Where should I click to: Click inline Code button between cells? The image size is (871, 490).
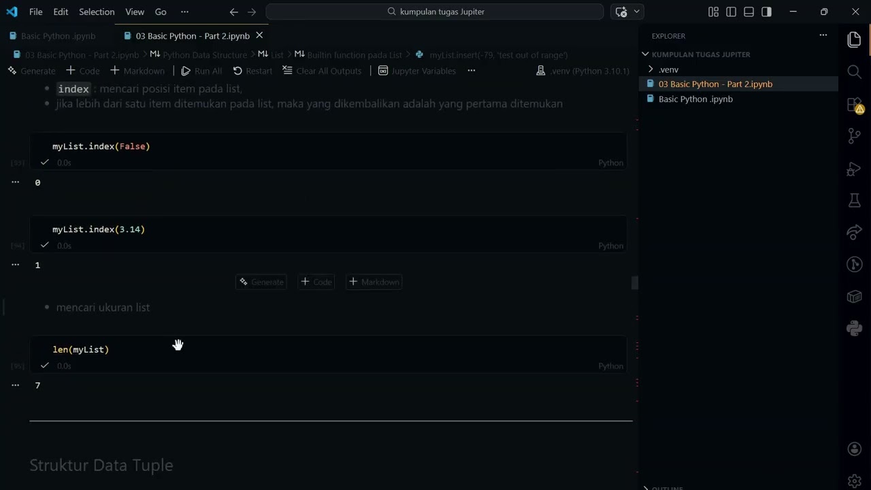316,282
